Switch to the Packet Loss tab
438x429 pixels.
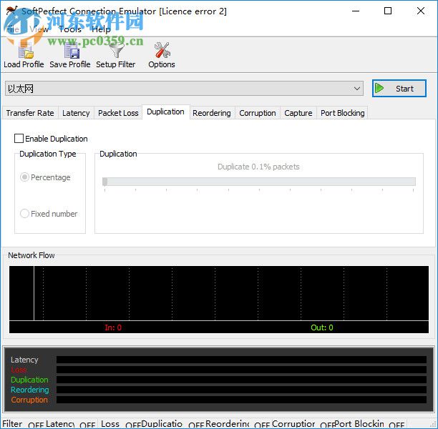pos(118,113)
